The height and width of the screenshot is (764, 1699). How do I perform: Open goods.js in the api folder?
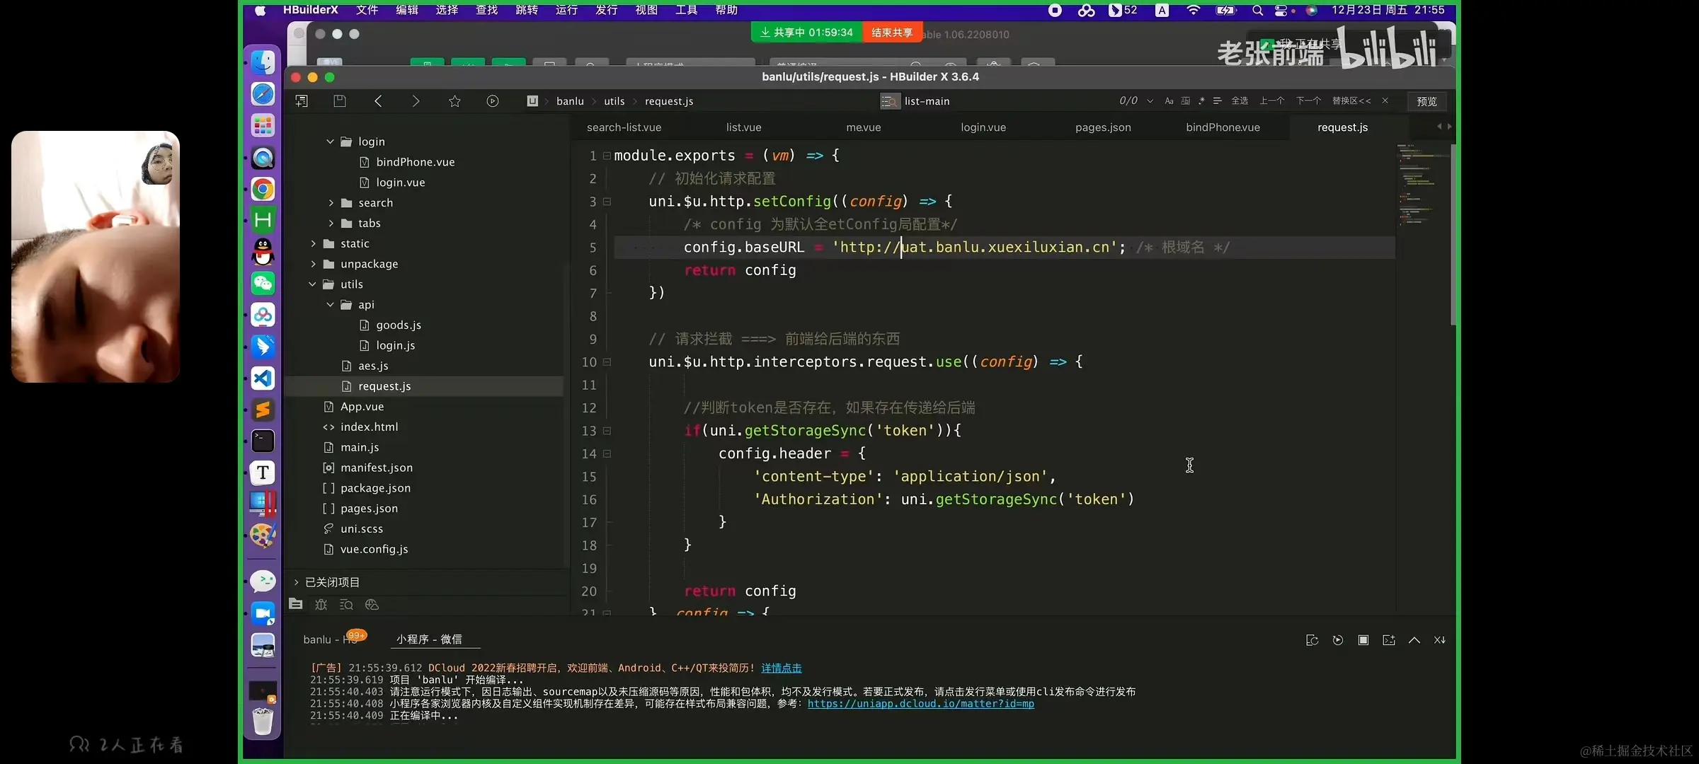click(x=398, y=325)
